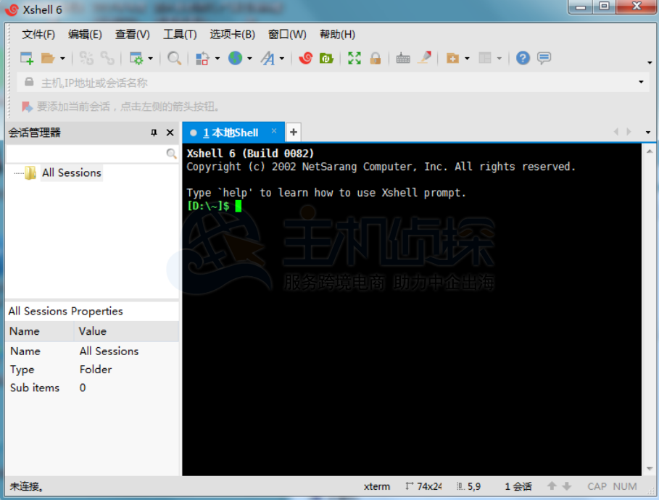
Task: Lock the screen with the padlock icon
Action: pos(376,58)
